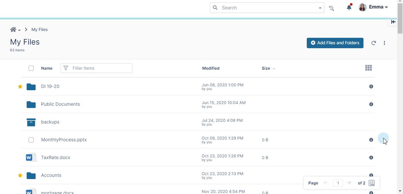
Task: Toggle the select all checkbox
Action: (x=31, y=68)
